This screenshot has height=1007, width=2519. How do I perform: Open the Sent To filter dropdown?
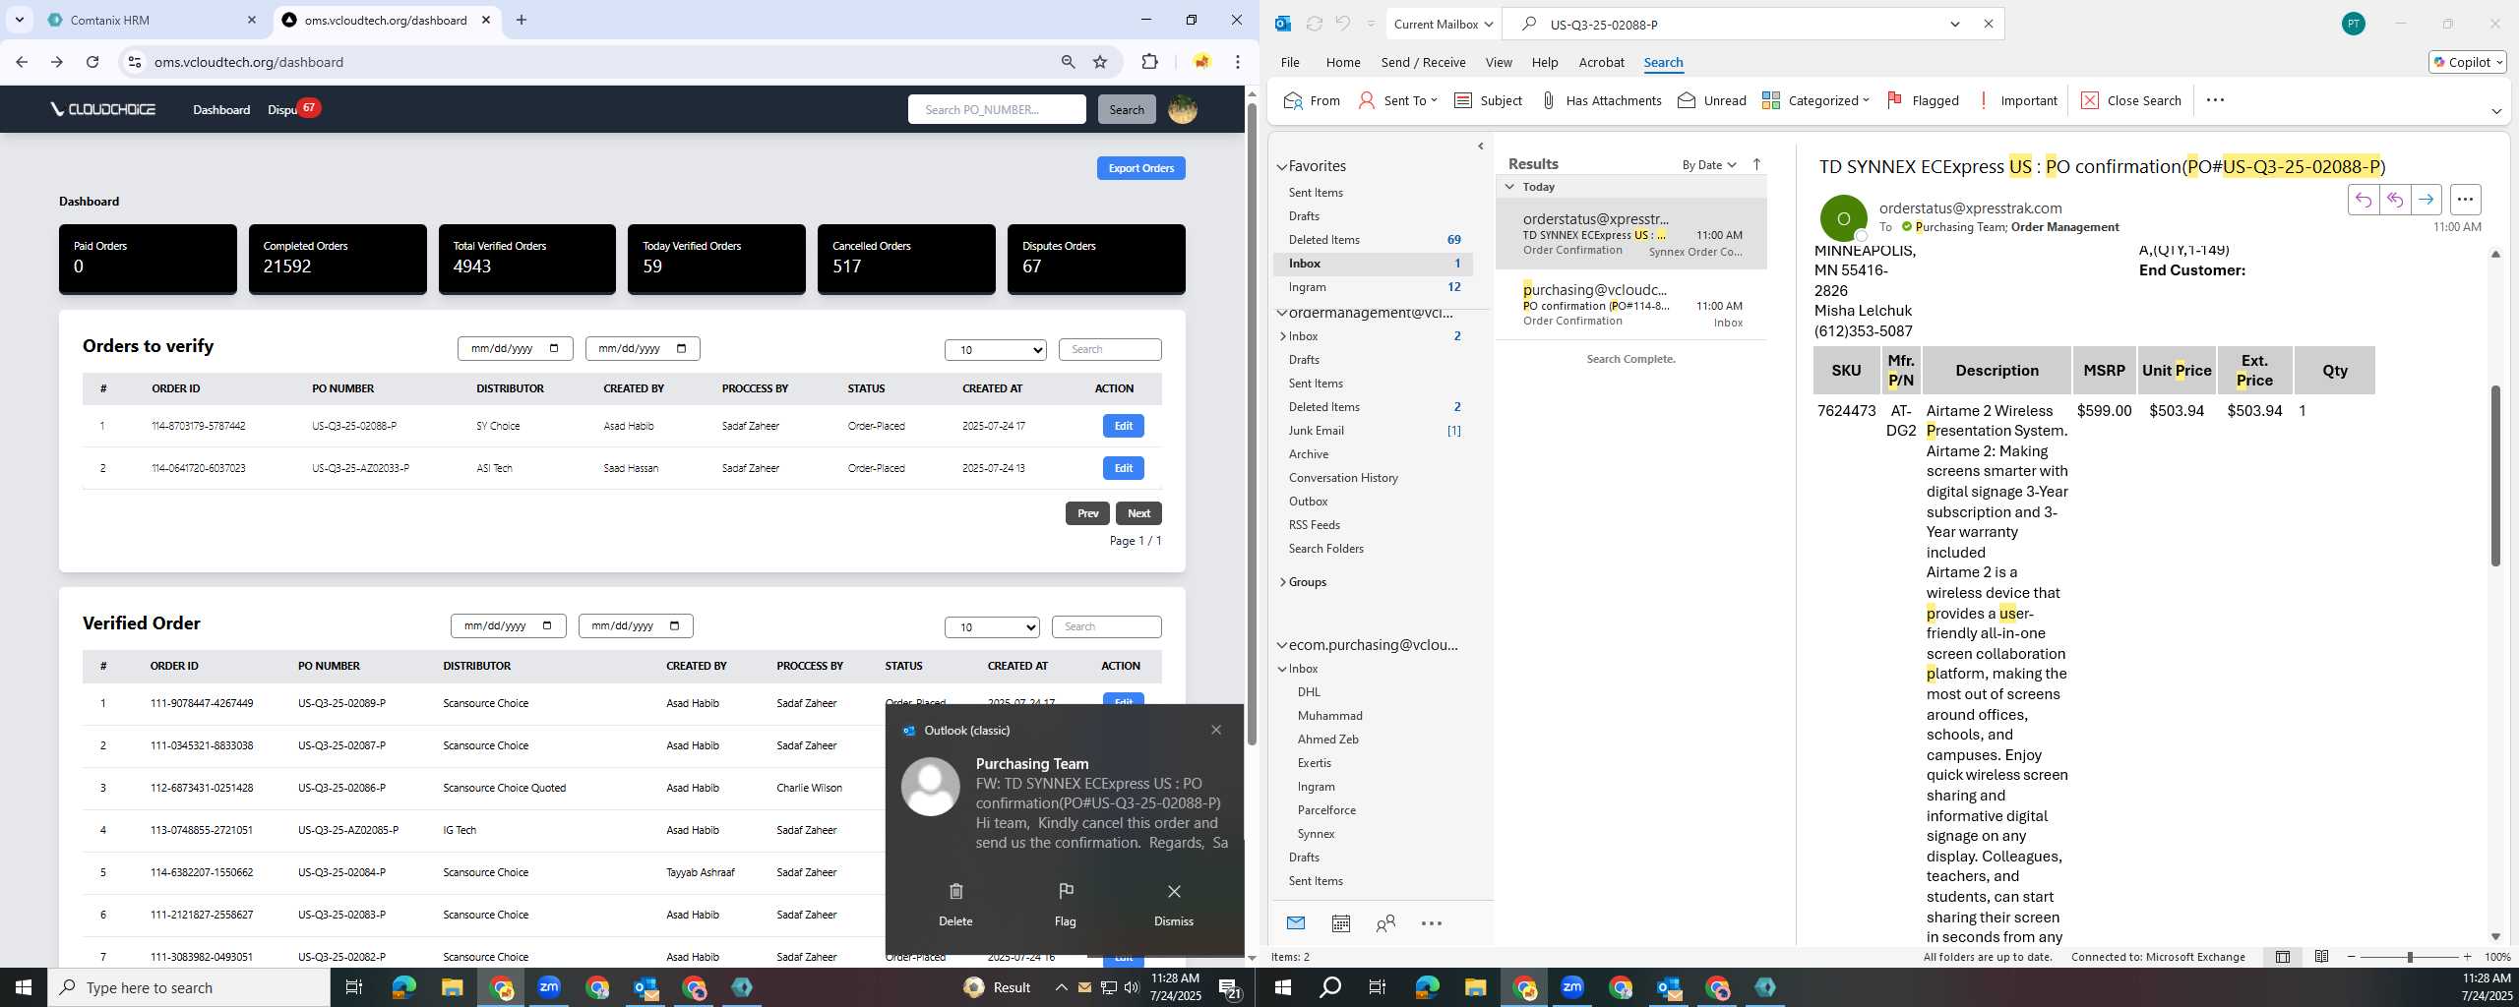[x=1397, y=100]
